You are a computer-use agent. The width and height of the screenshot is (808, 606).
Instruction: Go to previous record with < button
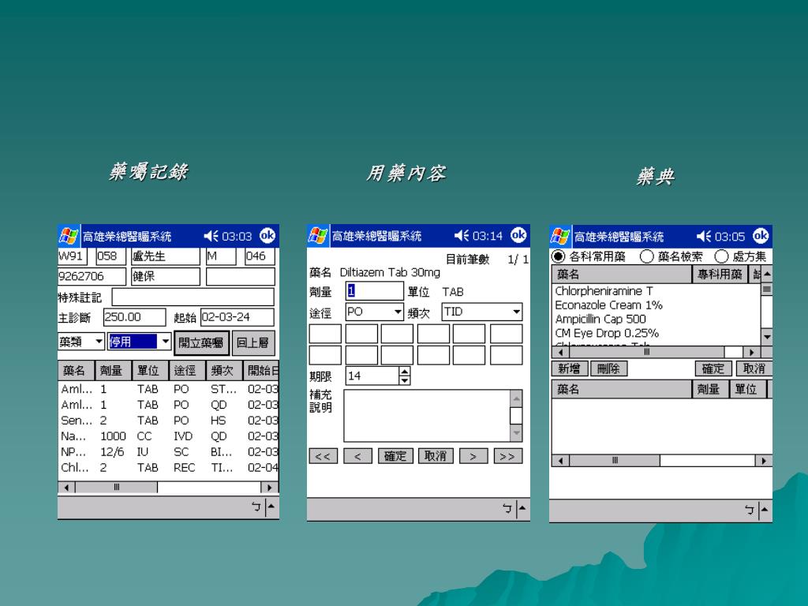click(357, 456)
